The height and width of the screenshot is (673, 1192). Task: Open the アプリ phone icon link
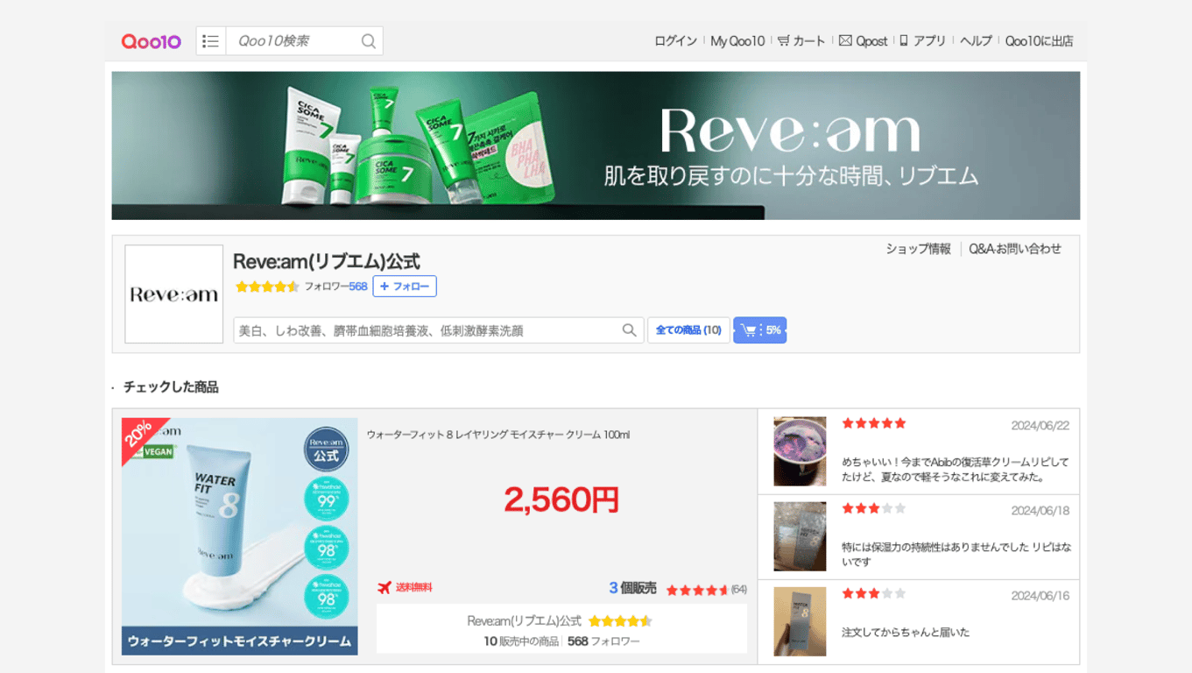tap(904, 40)
